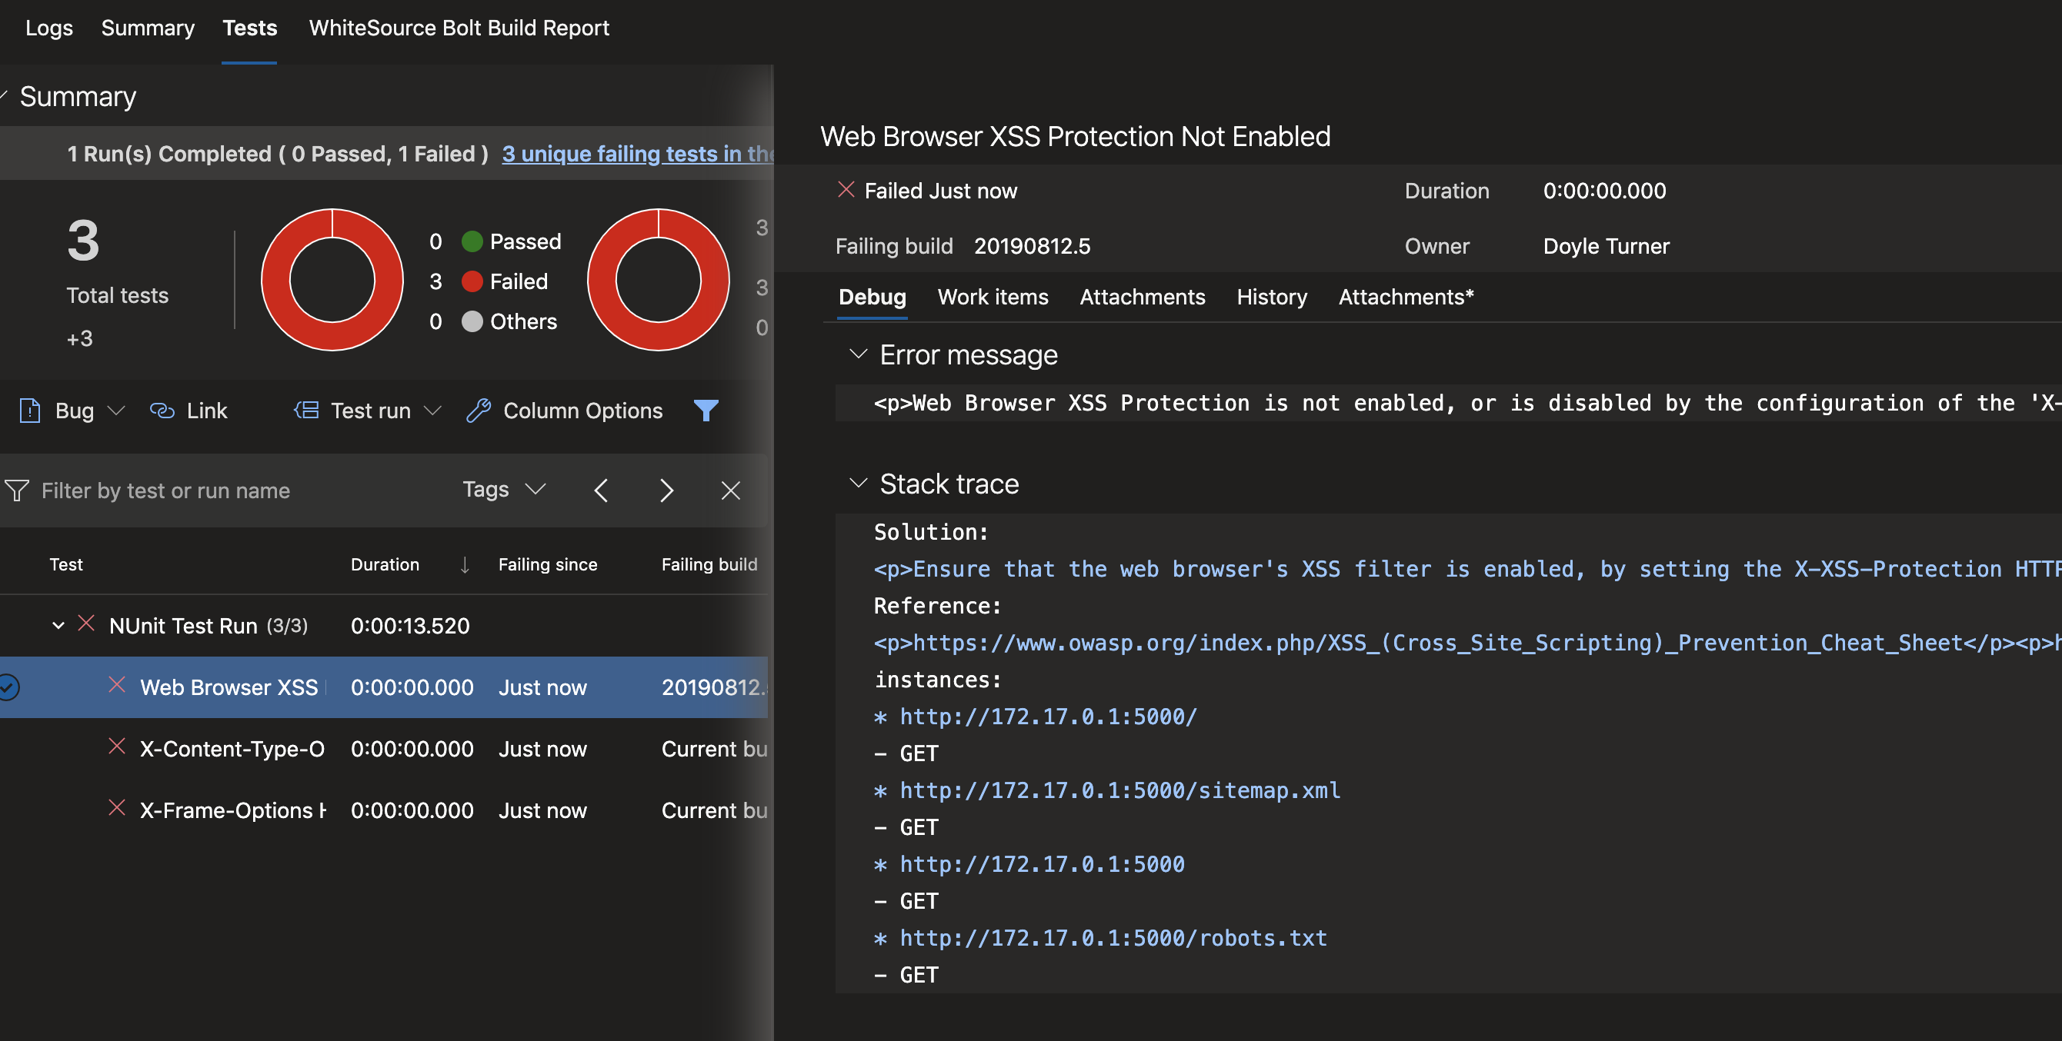Collapse the Error message section
2062x1041 pixels.
(x=857, y=354)
